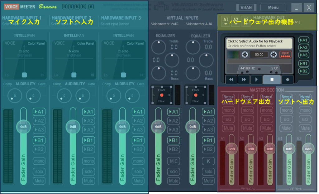
Task: Toggle A3 routing on Hardware Input 3
Action: point(138,130)
